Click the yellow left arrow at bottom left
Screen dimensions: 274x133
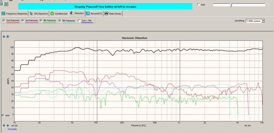point(13,125)
